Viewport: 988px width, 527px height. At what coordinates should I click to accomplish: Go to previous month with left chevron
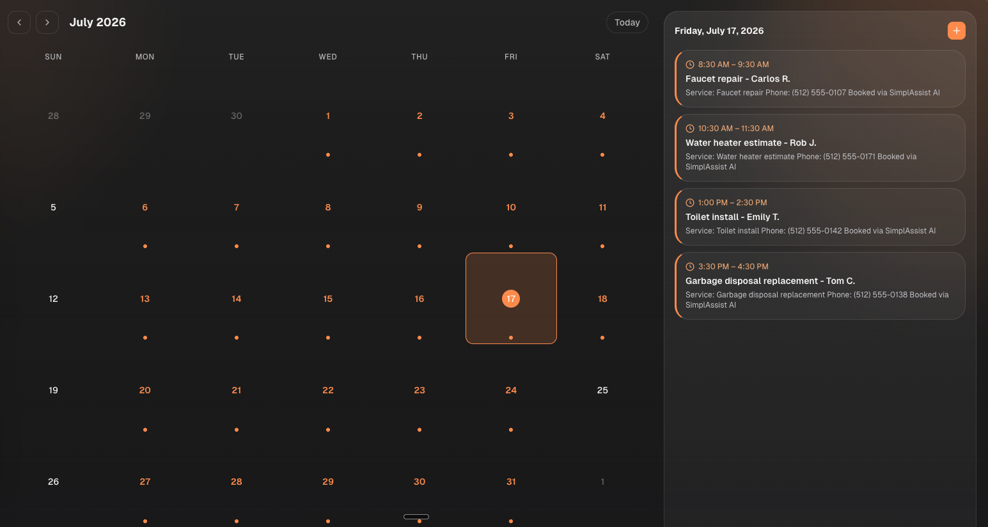[x=19, y=22]
